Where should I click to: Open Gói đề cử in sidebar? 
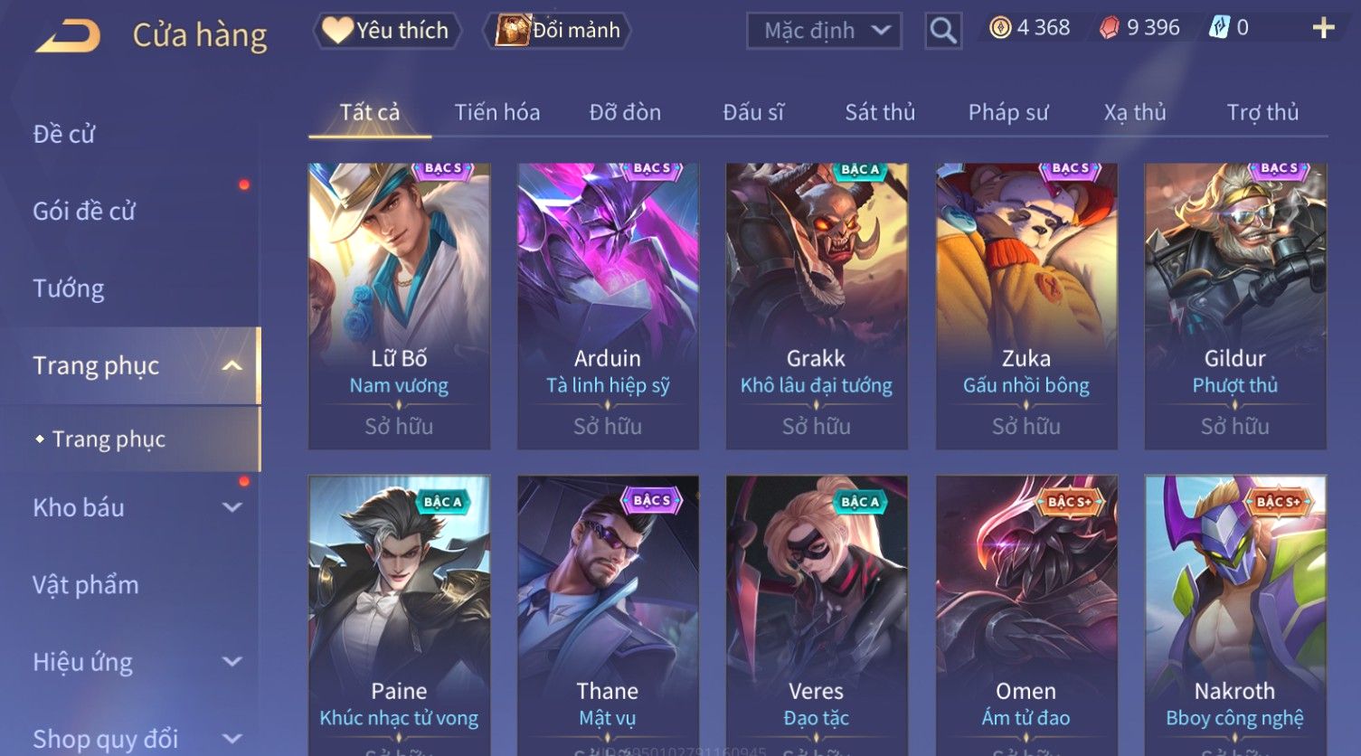(x=84, y=211)
